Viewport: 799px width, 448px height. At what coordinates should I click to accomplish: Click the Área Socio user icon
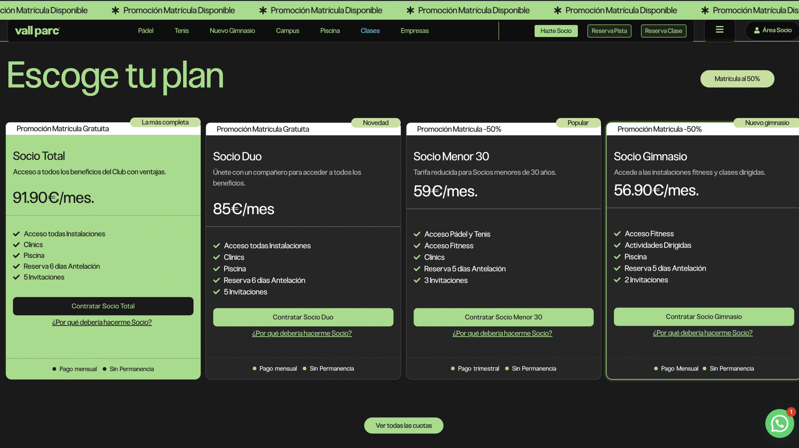click(x=757, y=30)
